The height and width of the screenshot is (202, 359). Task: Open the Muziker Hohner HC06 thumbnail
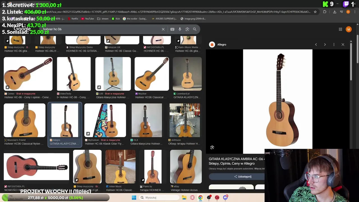pyautogui.click(x=152, y=74)
